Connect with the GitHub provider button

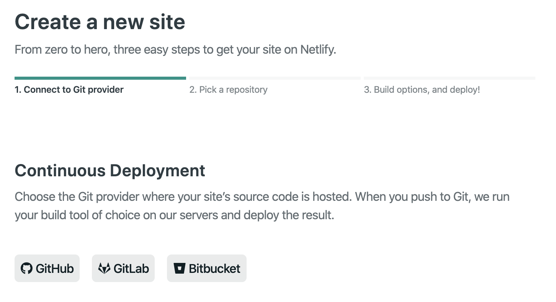click(47, 268)
